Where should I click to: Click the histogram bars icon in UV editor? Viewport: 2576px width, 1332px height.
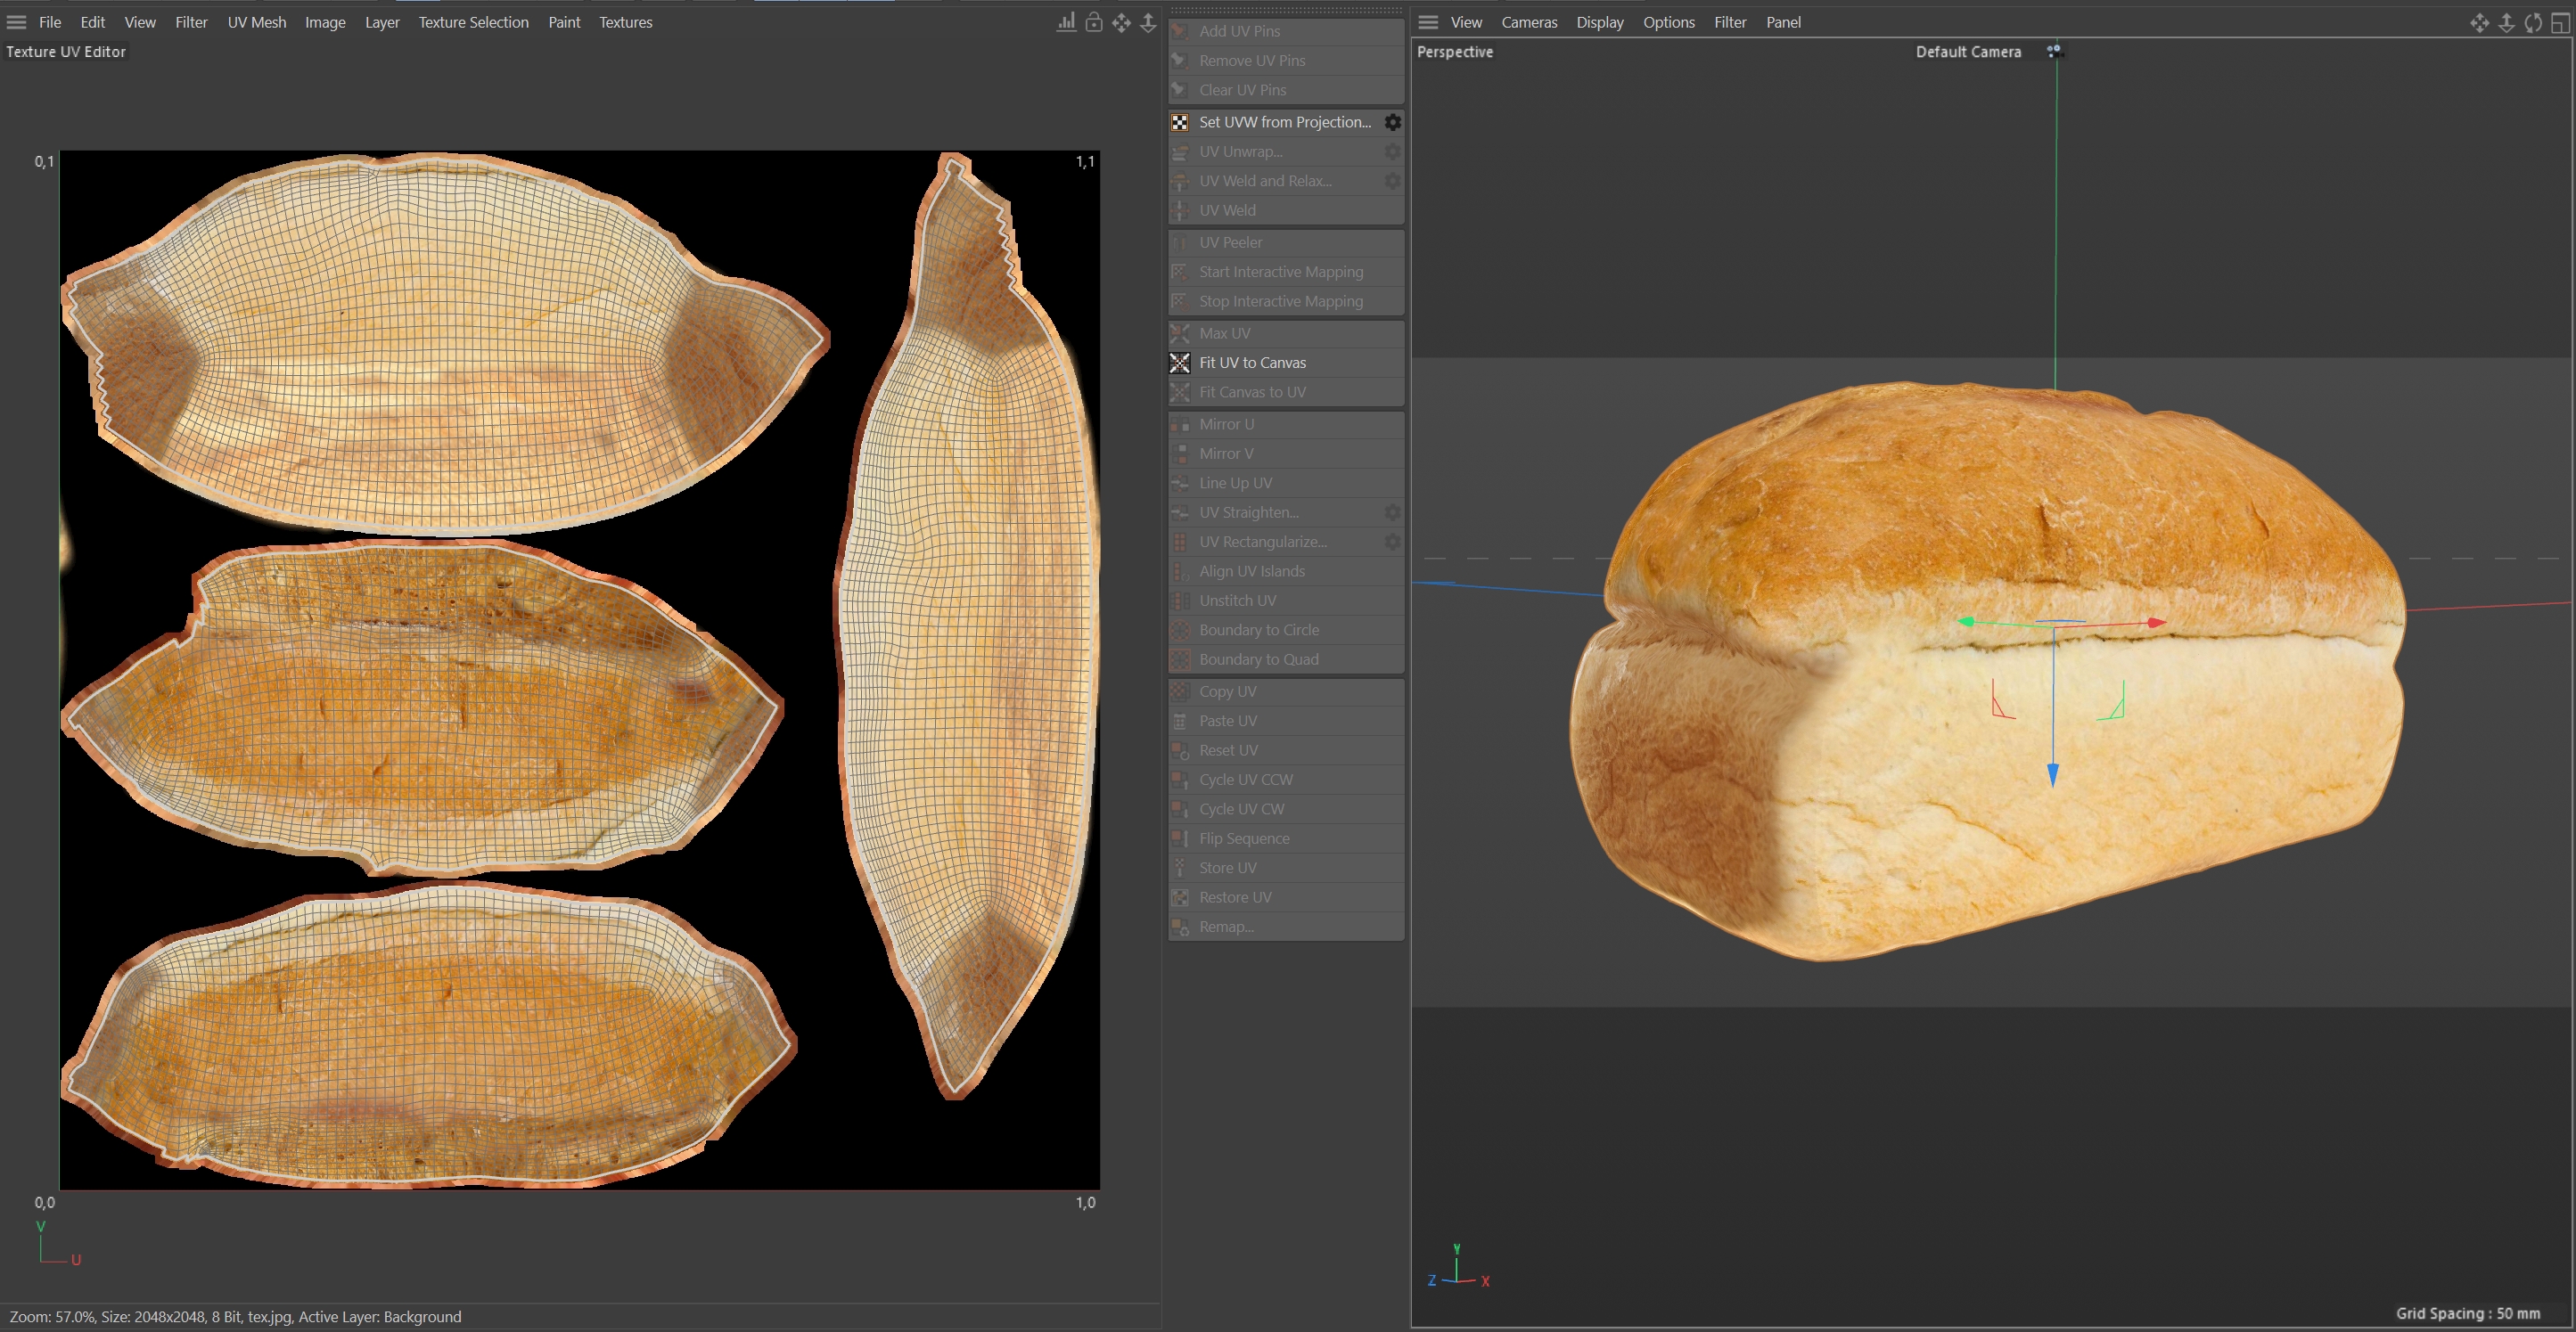1066,22
